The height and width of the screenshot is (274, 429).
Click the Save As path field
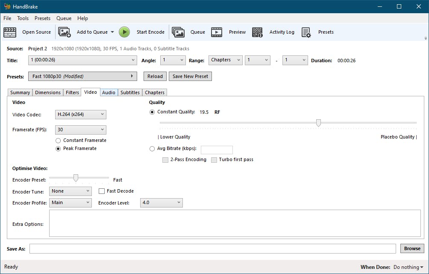click(x=213, y=248)
